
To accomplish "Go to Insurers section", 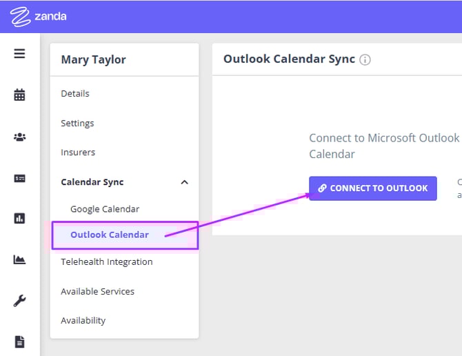I will tap(78, 152).
